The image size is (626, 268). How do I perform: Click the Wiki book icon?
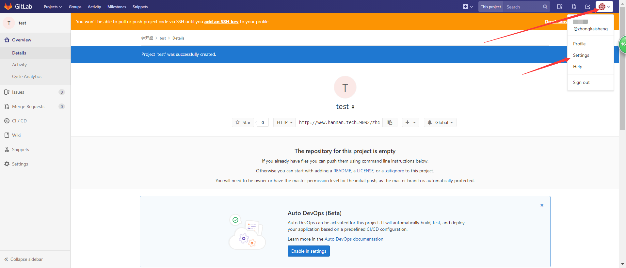click(x=7, y=135)
